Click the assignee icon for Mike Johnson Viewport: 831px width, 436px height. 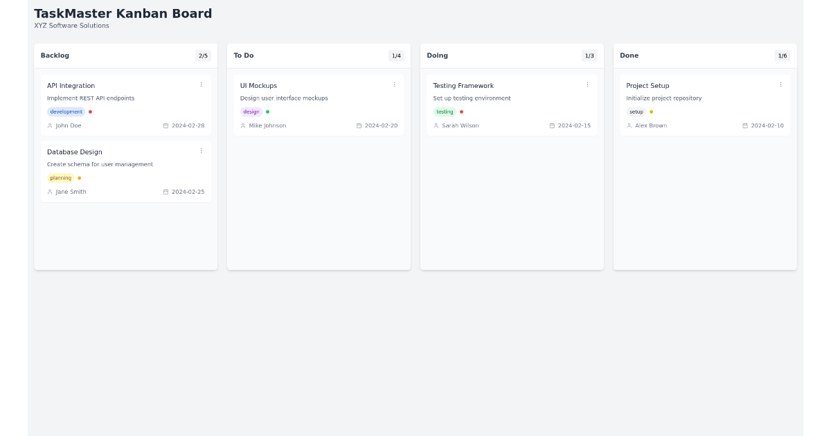click(242, 125)
